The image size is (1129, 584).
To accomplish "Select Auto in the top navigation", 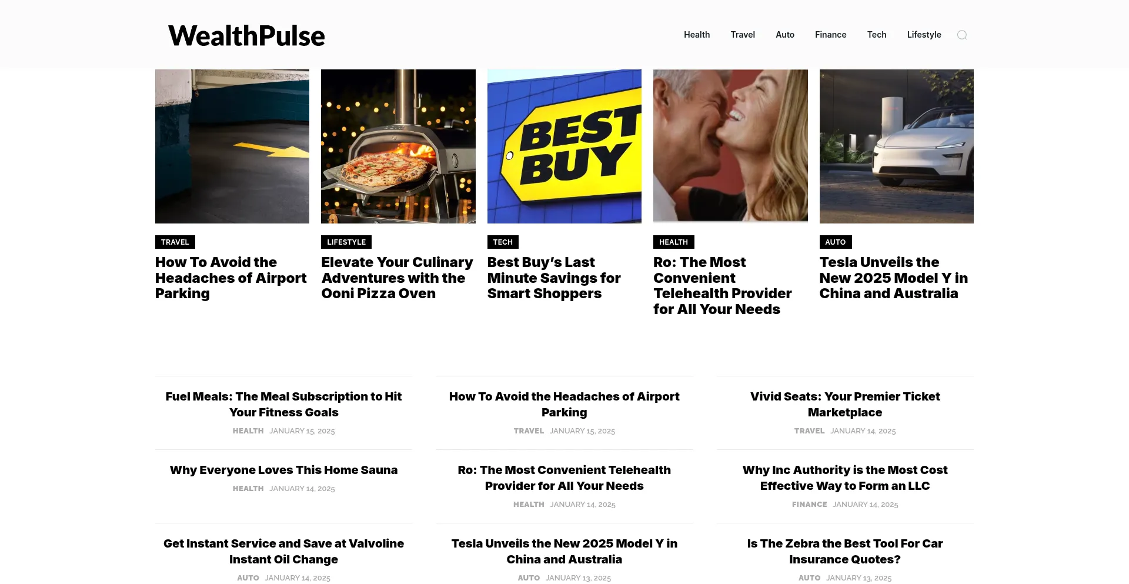I will [784, 35].
